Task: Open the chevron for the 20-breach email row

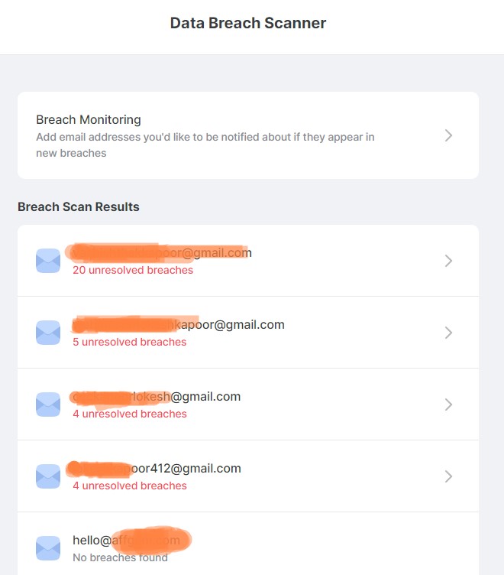Action: (x=448, y=261)
